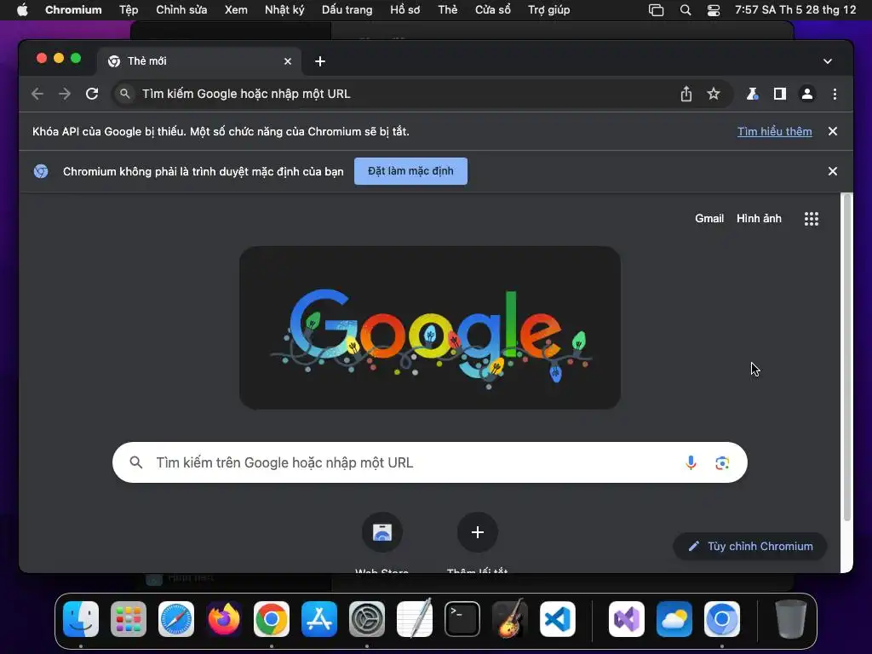Screen dimensions: 872x654
Task: Open the three-dot Chromium menu
Action: click(835, 94)
